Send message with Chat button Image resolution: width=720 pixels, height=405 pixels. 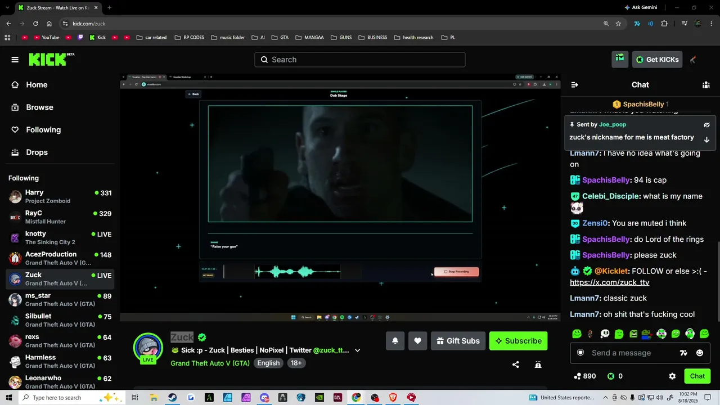tap(697, 376)
